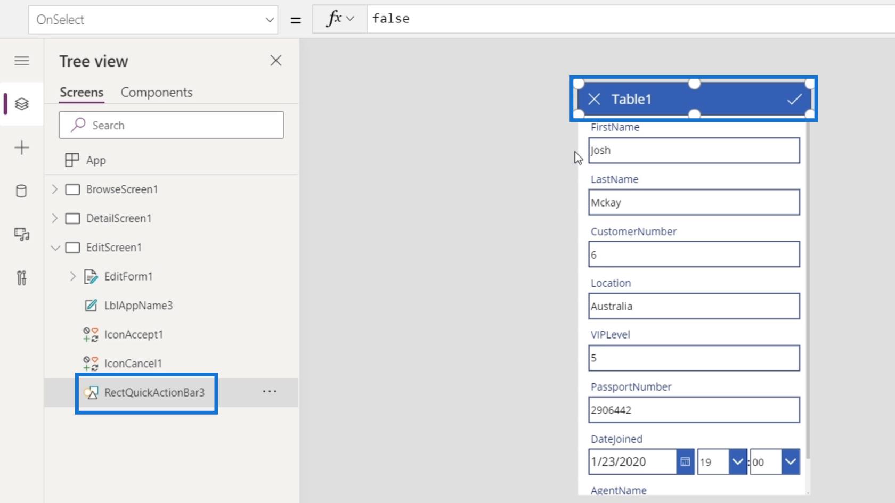The image size is (895, 503).
Task: Expand the BrowseScreen1 tree node
Action: point(55,189)
